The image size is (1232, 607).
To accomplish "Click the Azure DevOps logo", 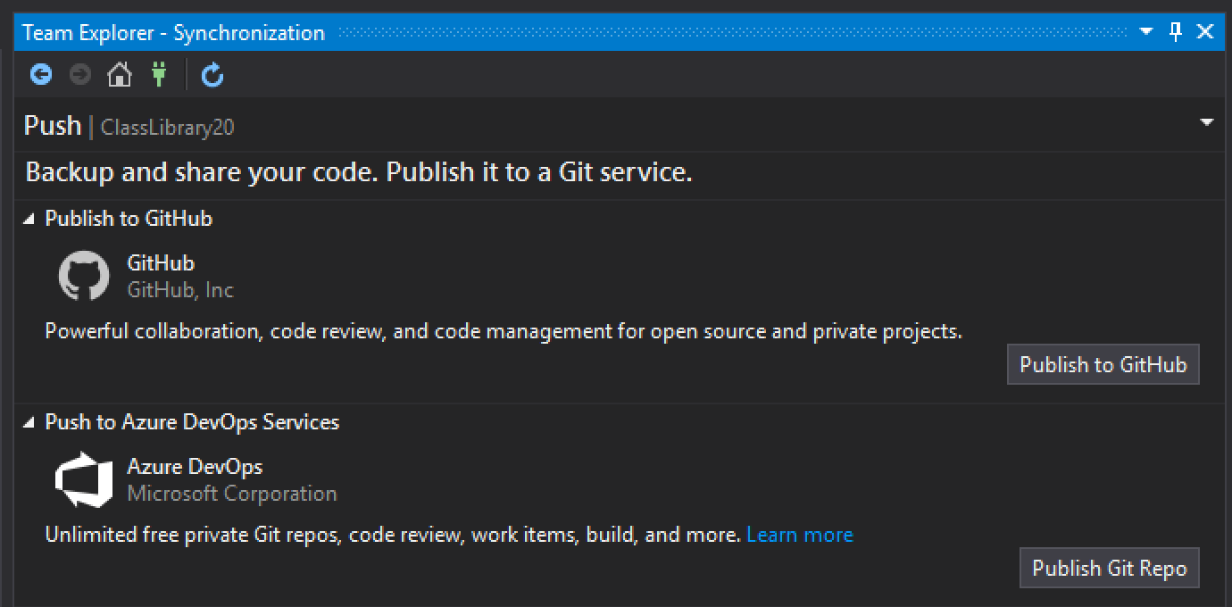I will [84, 479].
